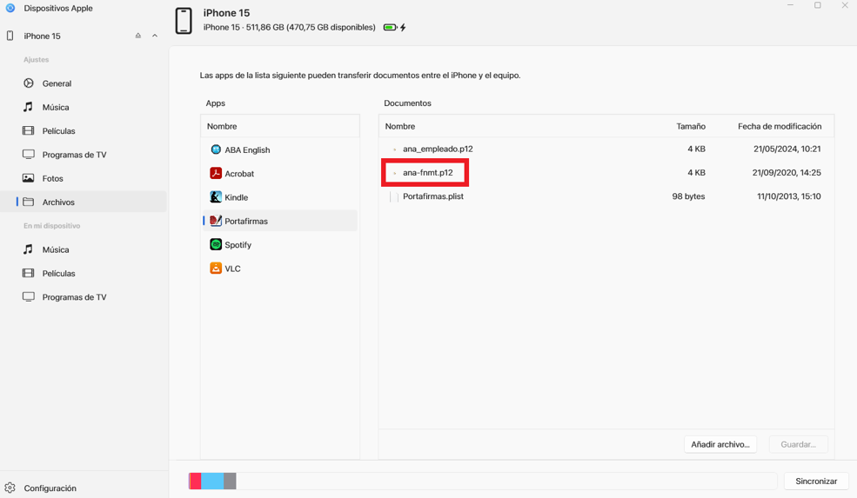The height and width of the screenshot is (498, 857).
Task: Click the 21/09/2020, 14:25 date cell
Action: 787,173
